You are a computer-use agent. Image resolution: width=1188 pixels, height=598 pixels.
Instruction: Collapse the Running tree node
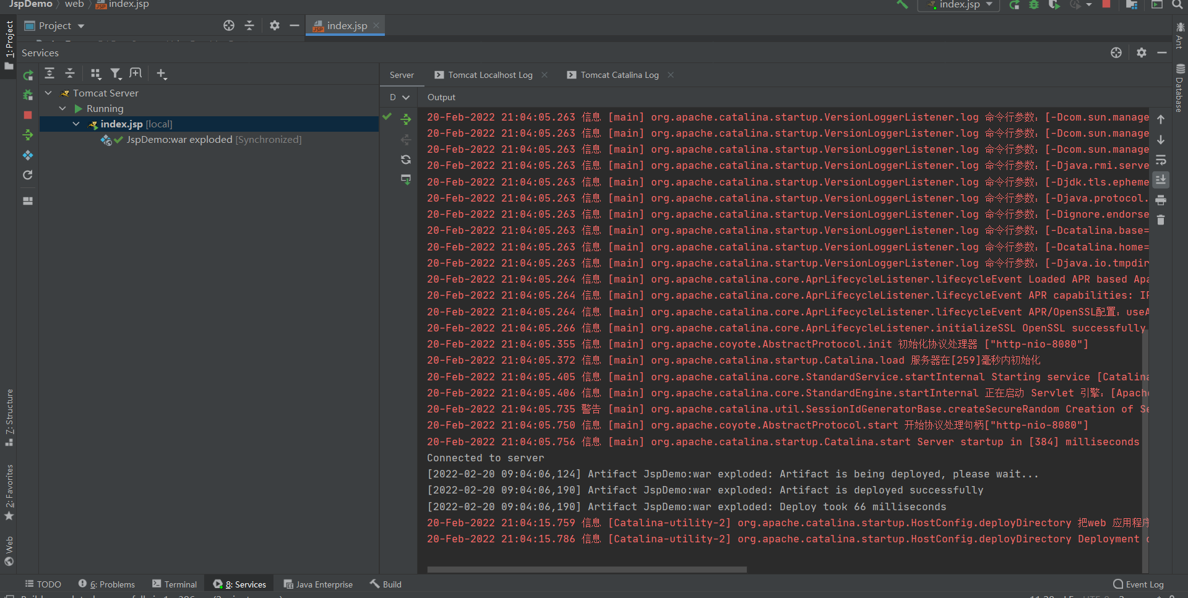tap(62, 108)
